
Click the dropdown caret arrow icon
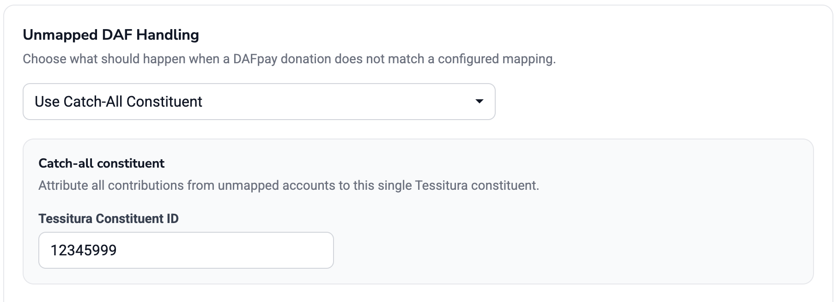480,102
